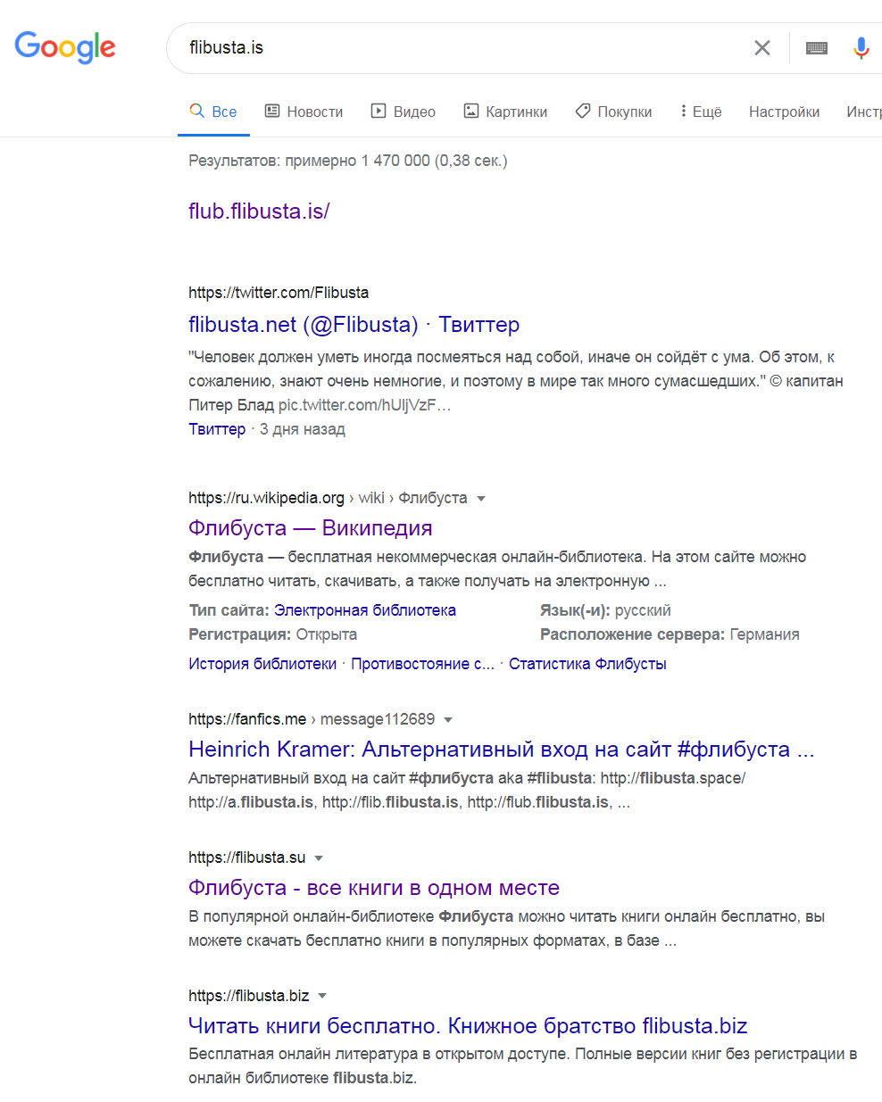Open Флибуста - все книги в одном месте

[374, 888]
